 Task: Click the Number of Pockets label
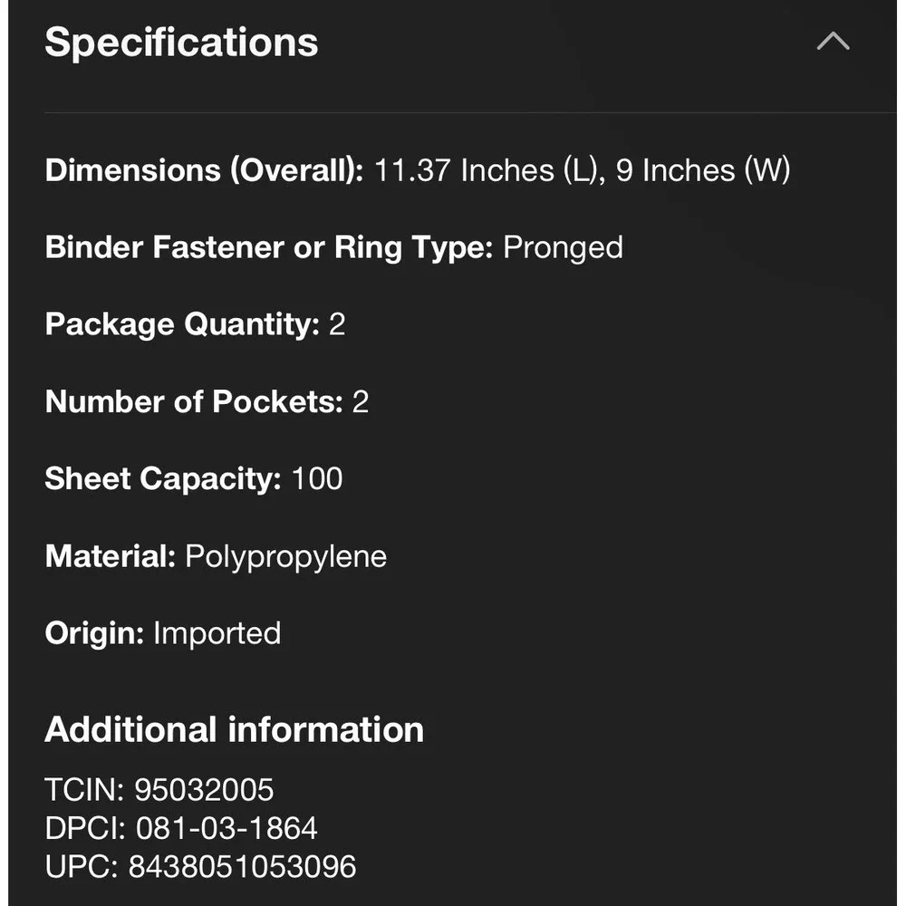[194, 401]
